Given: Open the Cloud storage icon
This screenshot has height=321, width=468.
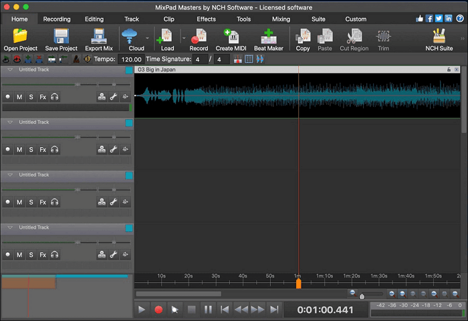Looking at the screenshot, I should pyautogui.click(x=130, y=36).
